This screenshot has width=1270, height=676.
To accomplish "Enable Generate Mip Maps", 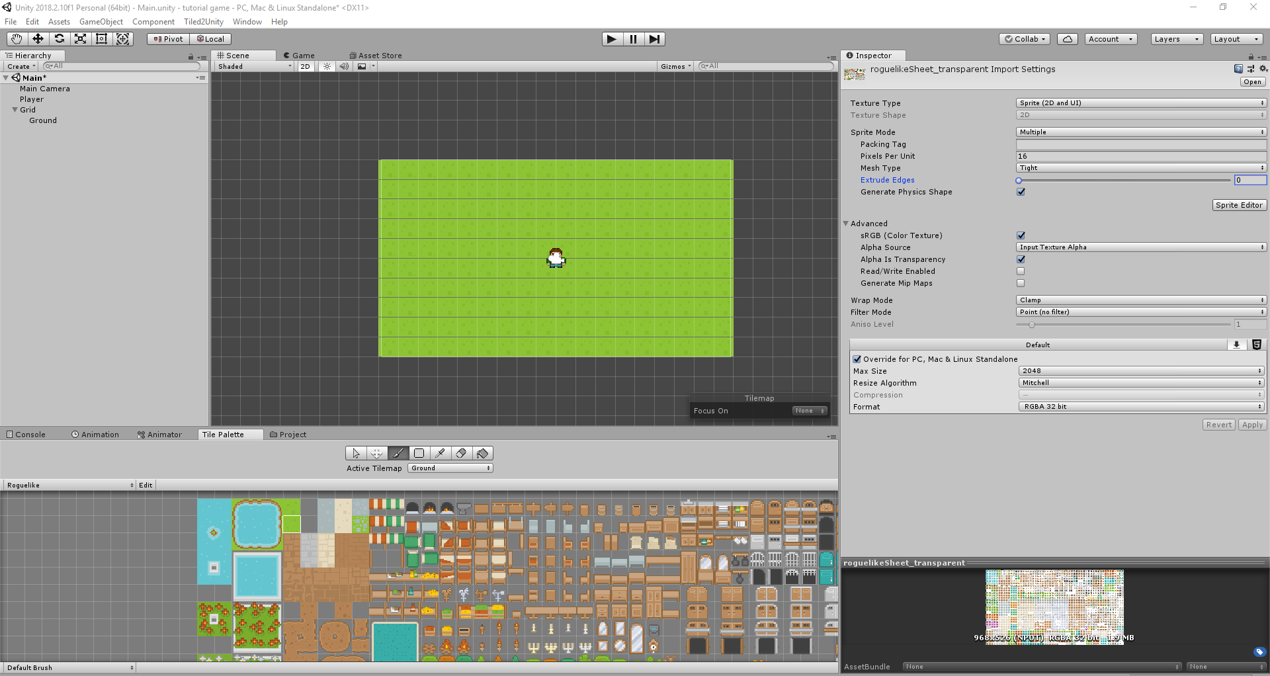I will pos(1021,283).
